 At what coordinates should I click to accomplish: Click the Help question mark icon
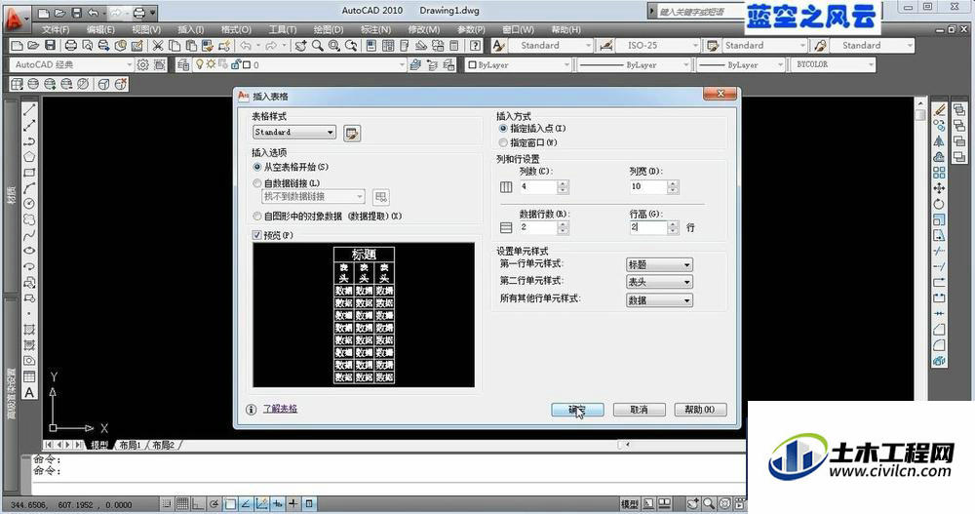(476, 46)
